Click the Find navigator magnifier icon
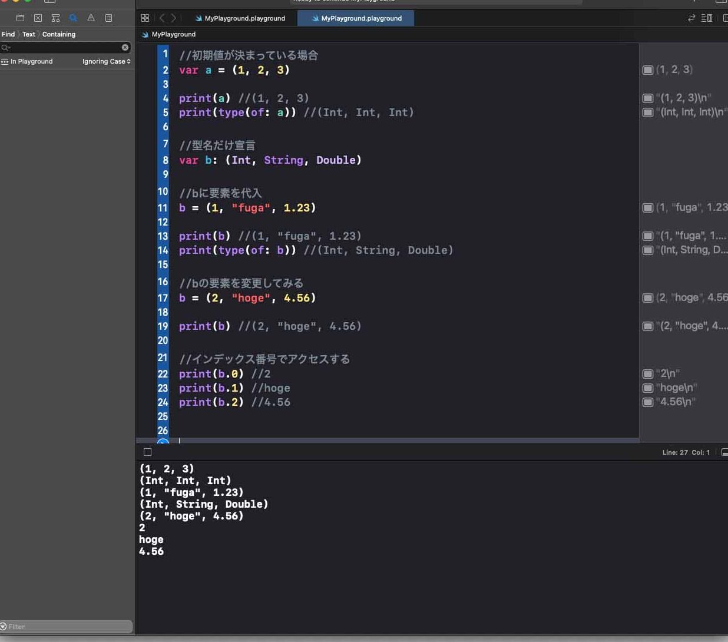The height and width of the screenshot is (642, 728). [72, 18]
